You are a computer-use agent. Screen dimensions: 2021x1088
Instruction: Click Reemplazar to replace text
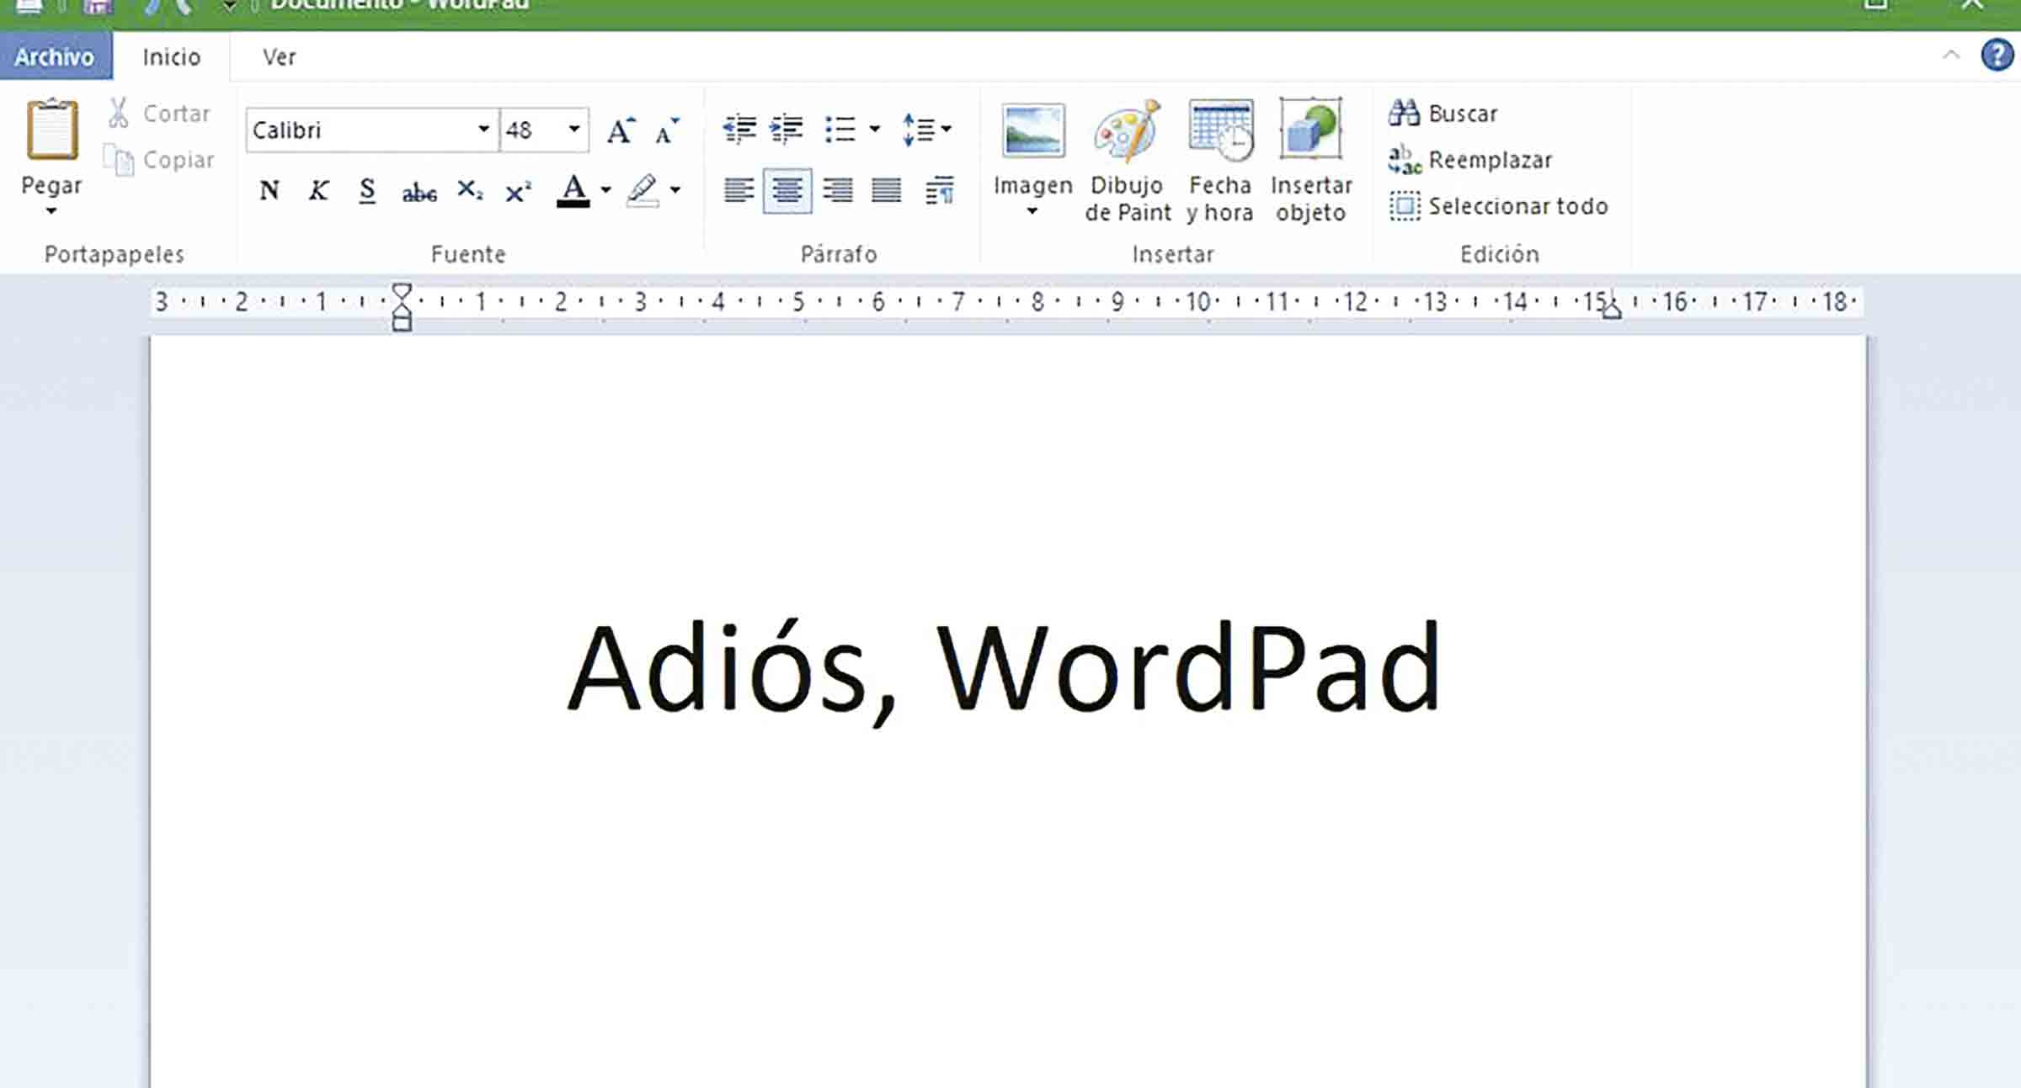pos(1472,159)
